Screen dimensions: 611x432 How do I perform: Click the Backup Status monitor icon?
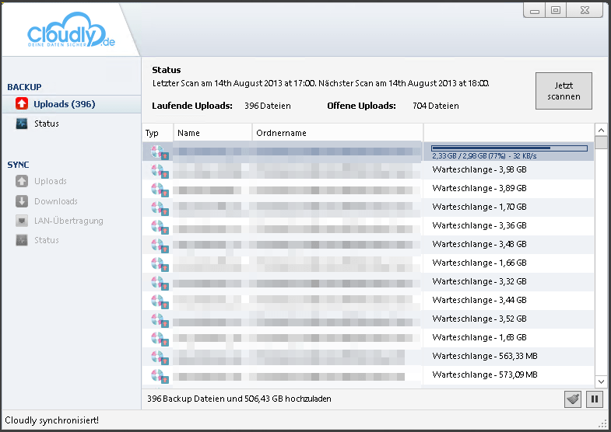pyautogui.click(x=22, y=124)
